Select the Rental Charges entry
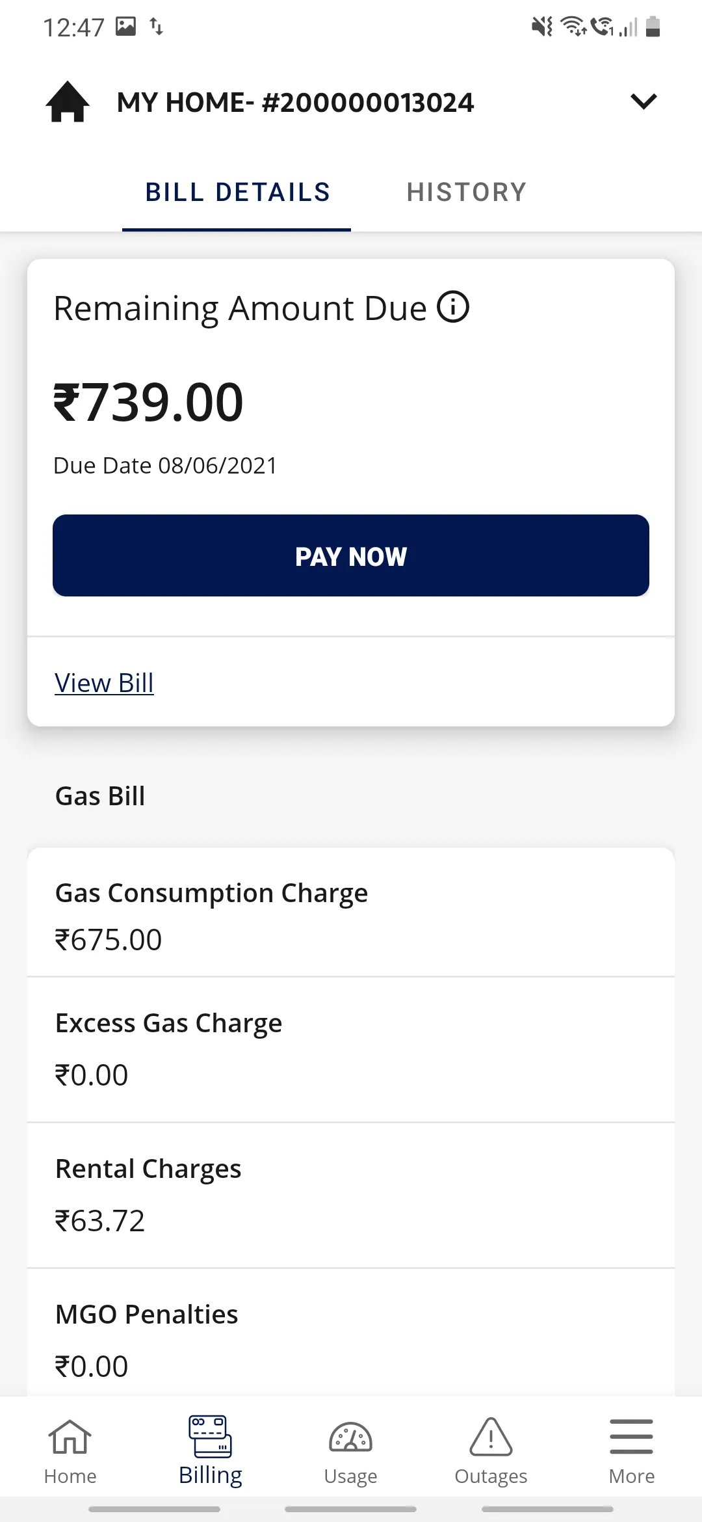The height and width of the screenshot is (1522, 702). [350, 1192]
